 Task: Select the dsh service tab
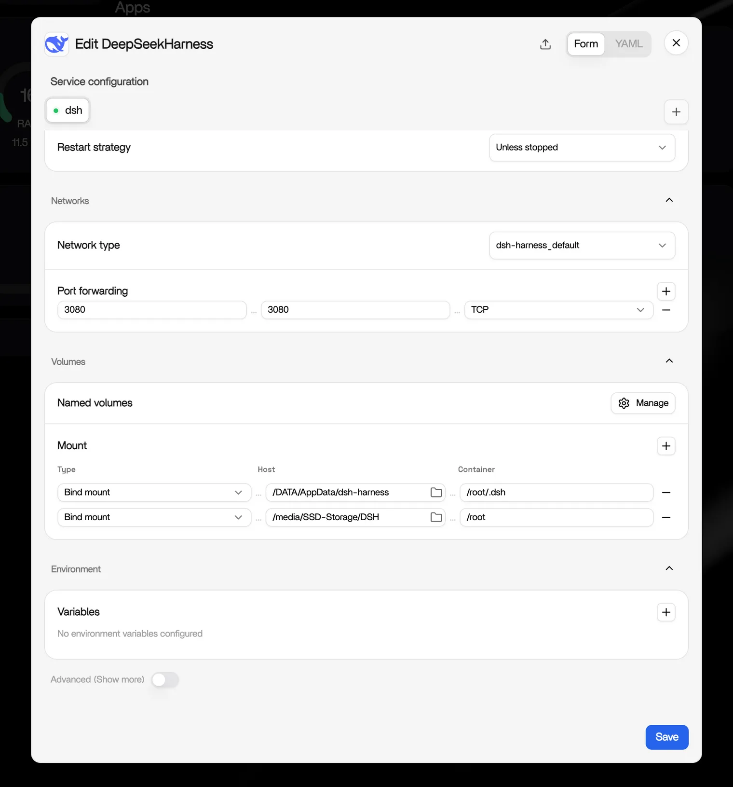pyautogui.click(x=68, y=110)
